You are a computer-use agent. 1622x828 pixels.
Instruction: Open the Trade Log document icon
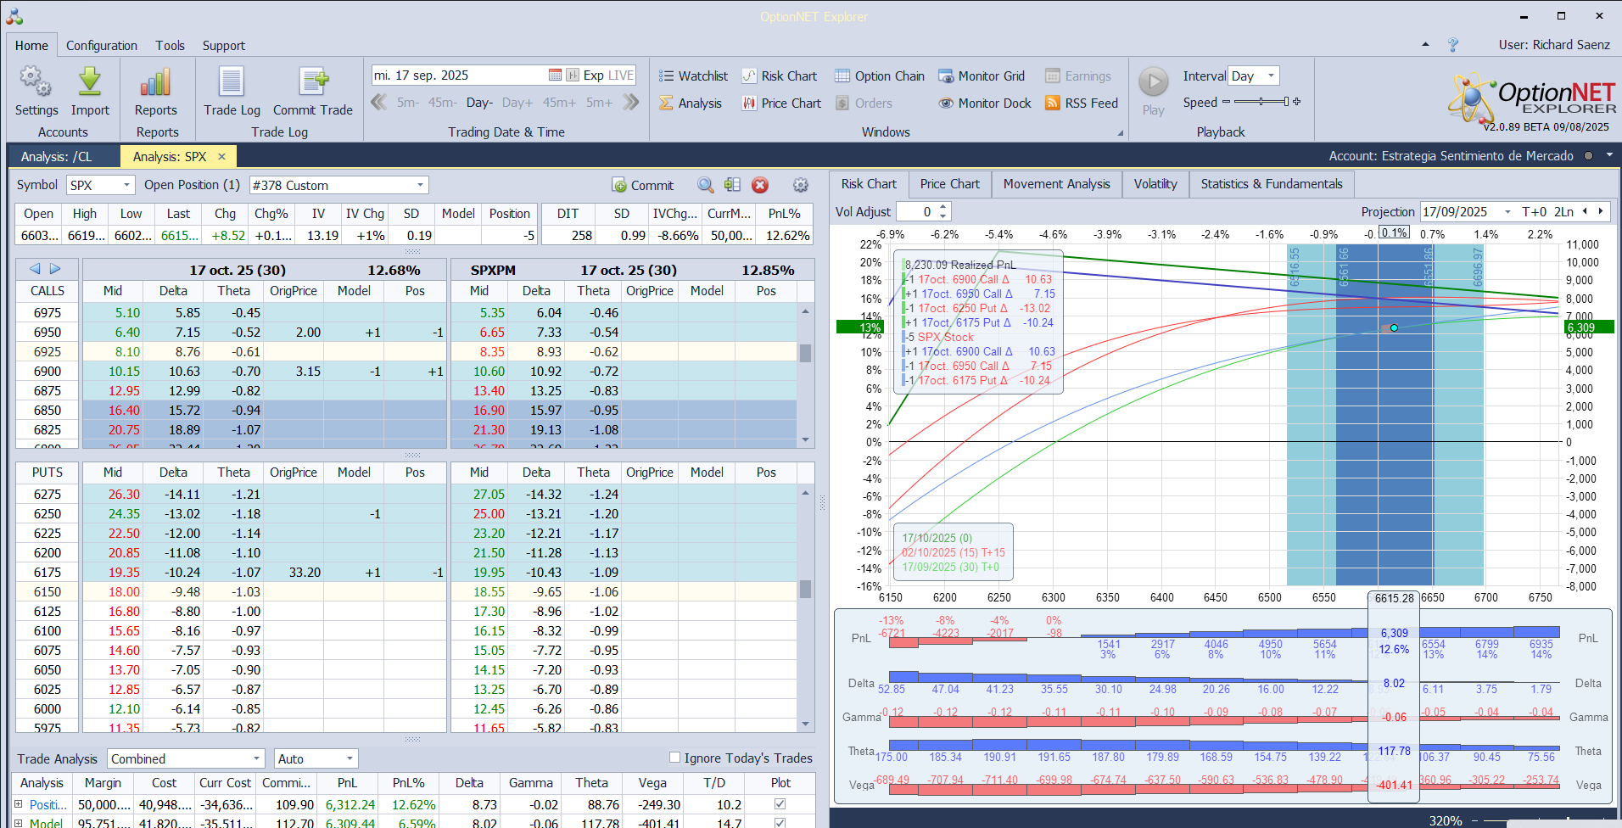click(x=232, y=82)
